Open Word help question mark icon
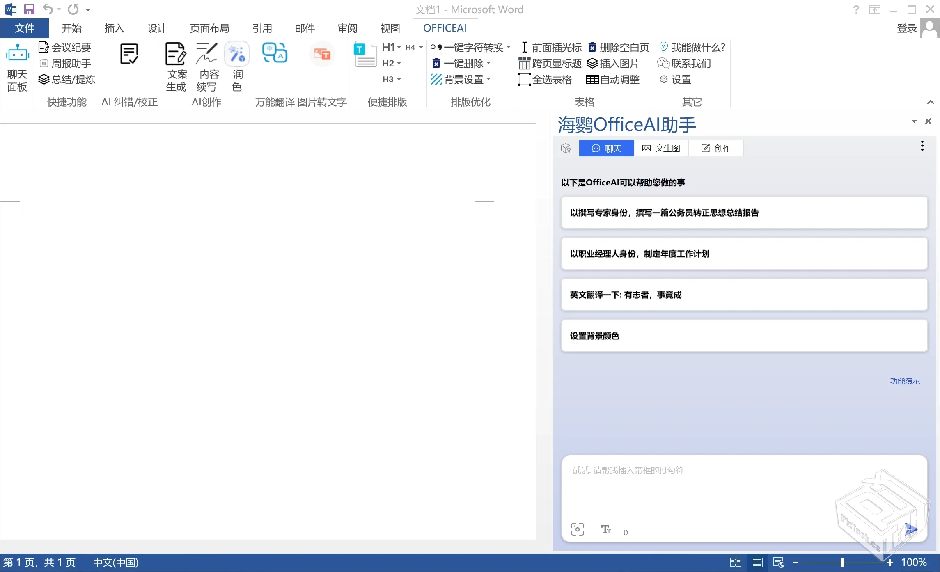The width and height of the screenshot is (940, 572). pos(856,9)
